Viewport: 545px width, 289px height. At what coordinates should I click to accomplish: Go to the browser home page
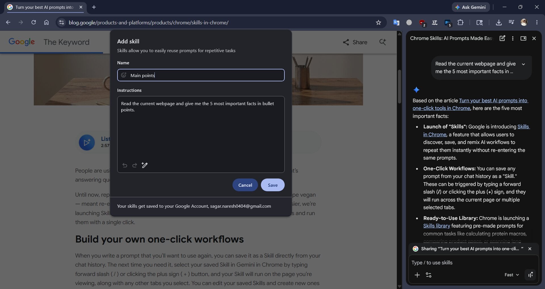tap(46, 22)
